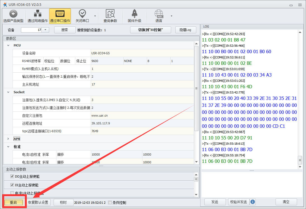
Task: Click the 搜索 button
Action: pyautogui.click(x=65, y=30)
